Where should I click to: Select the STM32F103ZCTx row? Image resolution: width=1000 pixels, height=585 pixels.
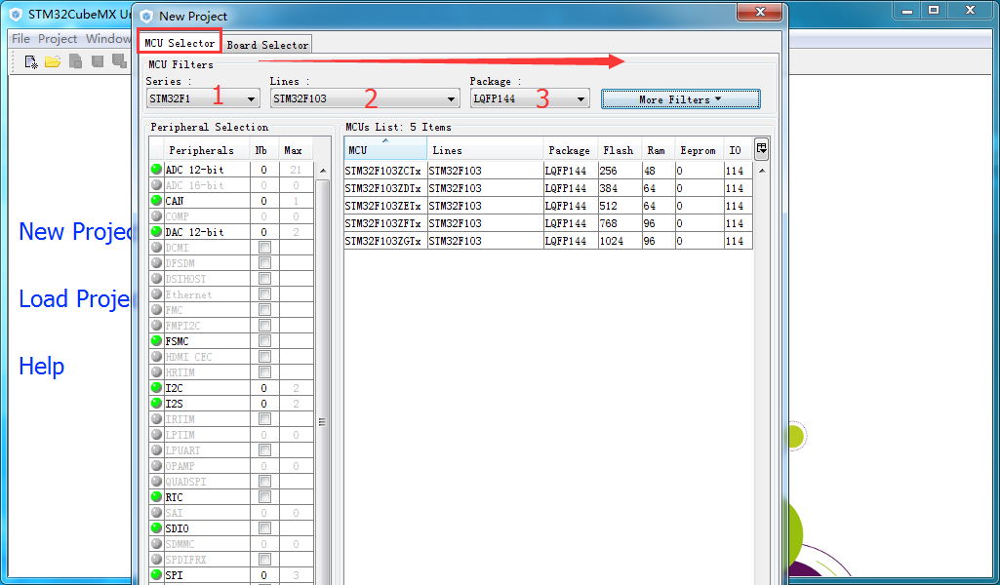click(548, 171)
